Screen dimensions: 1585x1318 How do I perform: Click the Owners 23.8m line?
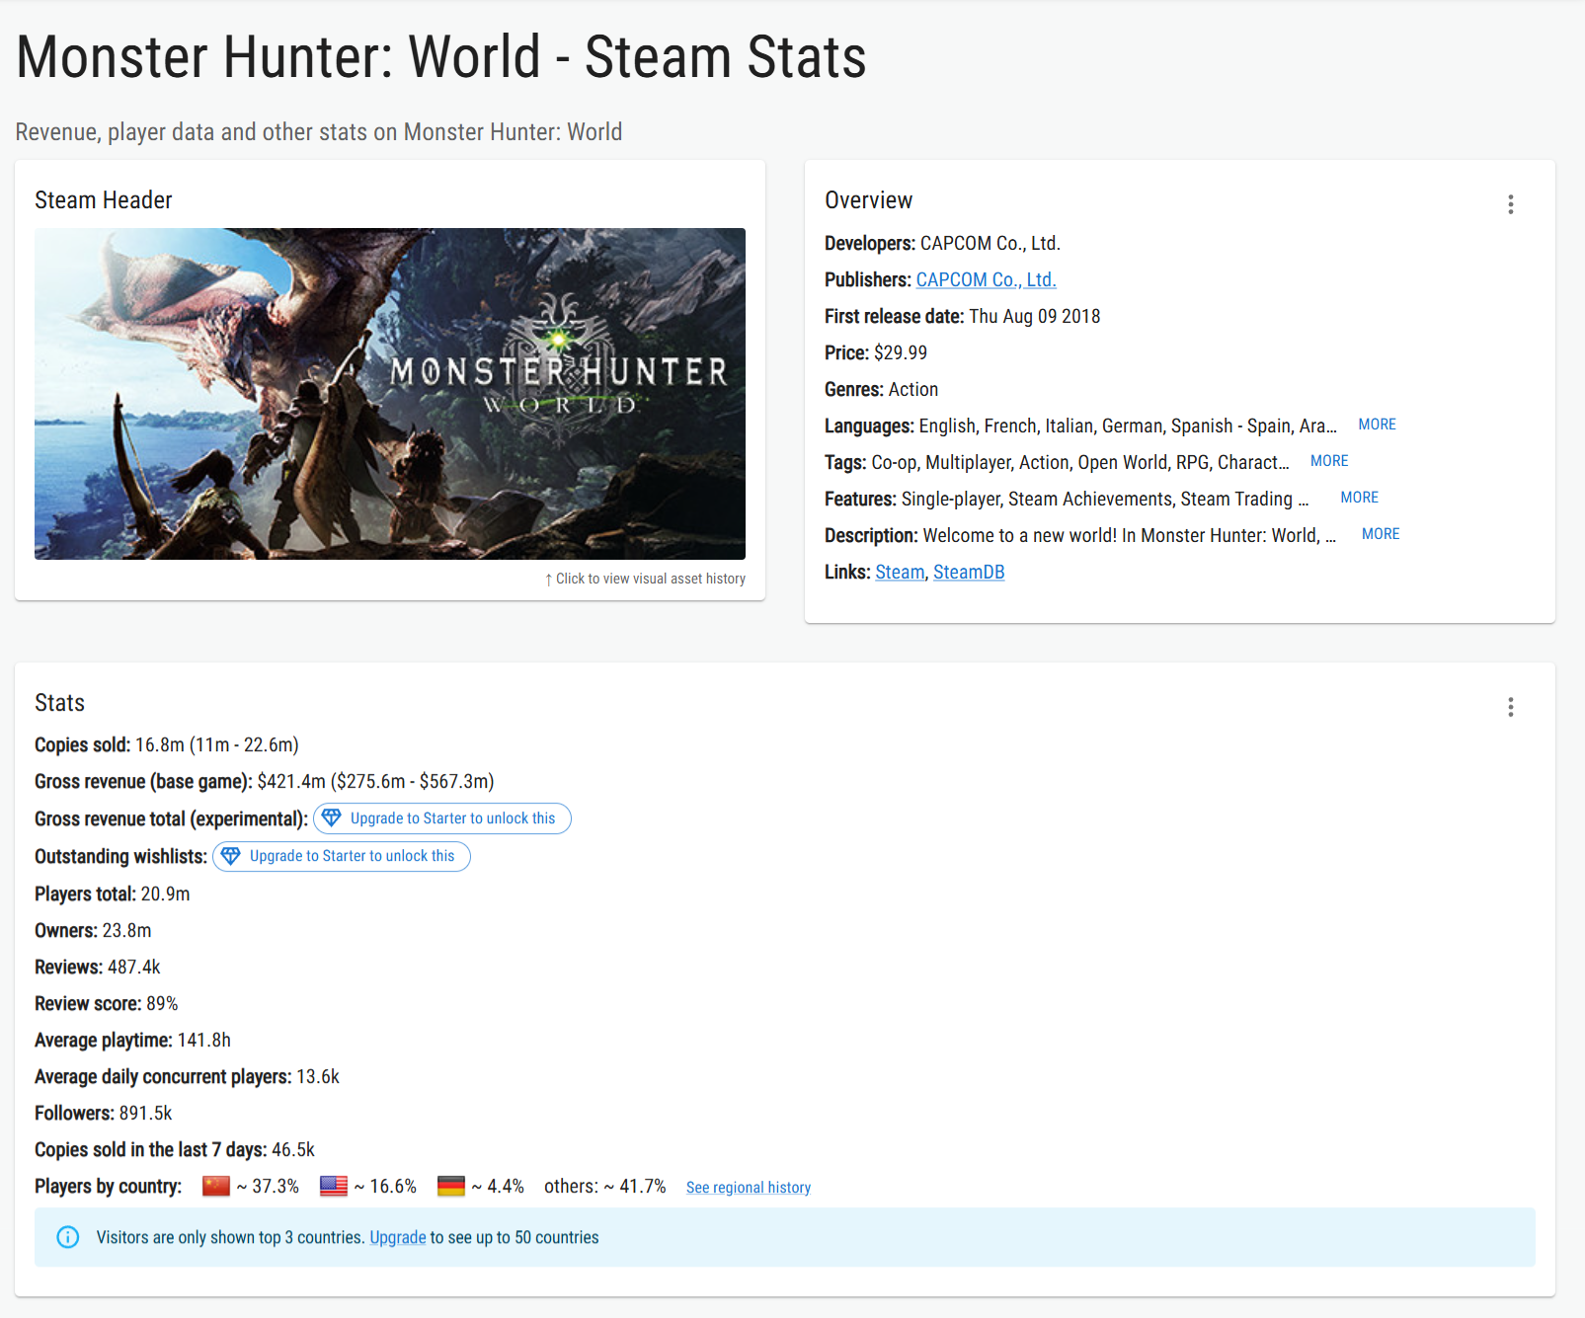click(x=93, y=930)
